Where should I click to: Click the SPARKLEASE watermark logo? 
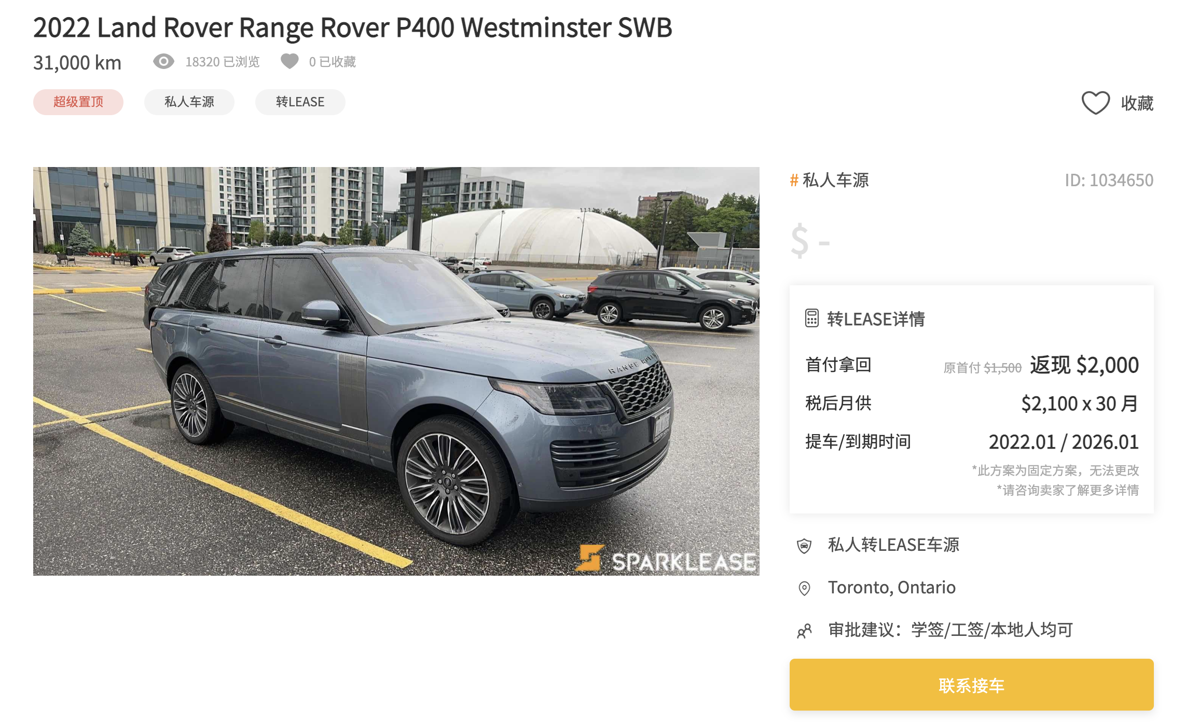click(x=666, y=559)
